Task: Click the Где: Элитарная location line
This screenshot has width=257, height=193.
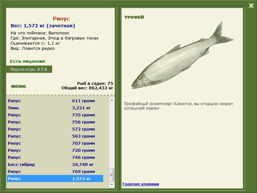Action: [x=54, y=38]
